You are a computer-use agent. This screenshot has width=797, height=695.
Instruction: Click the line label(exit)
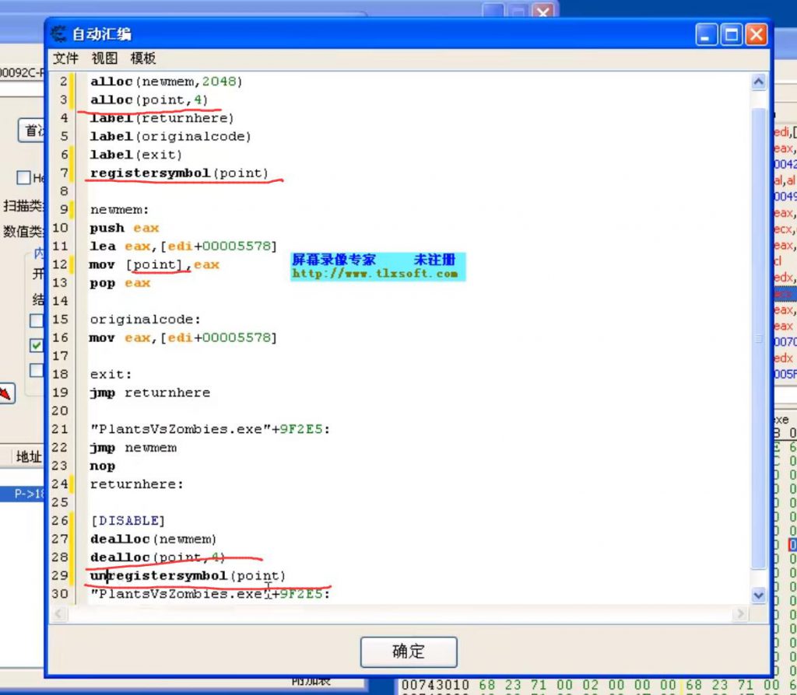coord(135,155)
